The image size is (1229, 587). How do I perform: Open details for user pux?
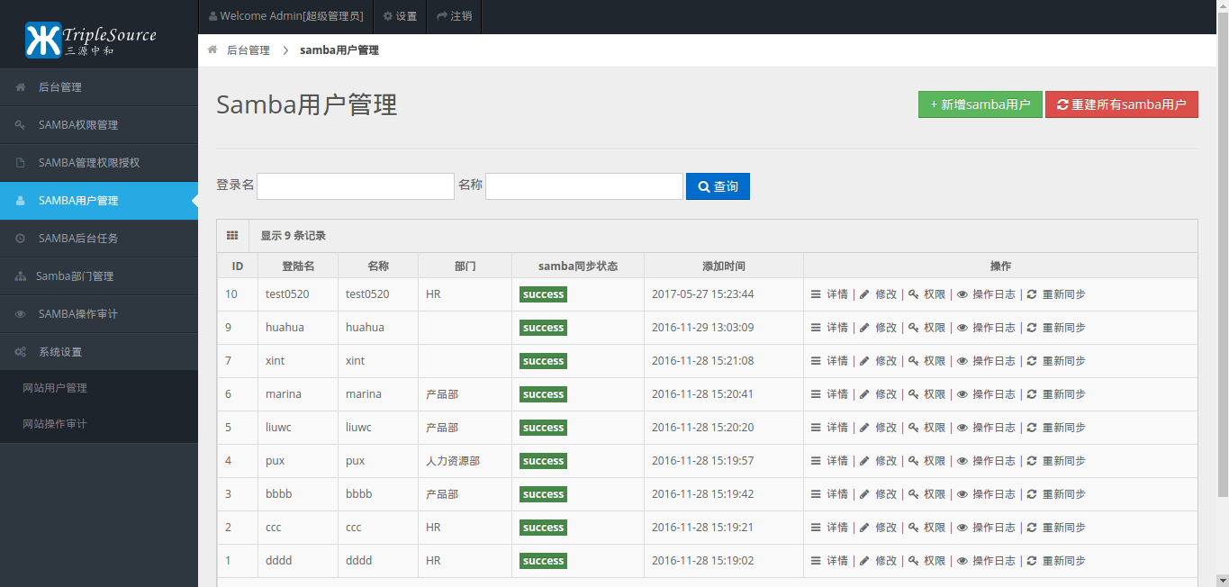tap(829, 461)
